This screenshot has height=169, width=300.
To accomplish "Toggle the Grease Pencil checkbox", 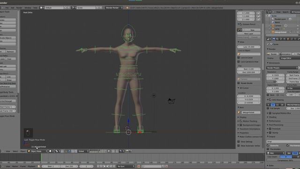I will coord(241,24).
